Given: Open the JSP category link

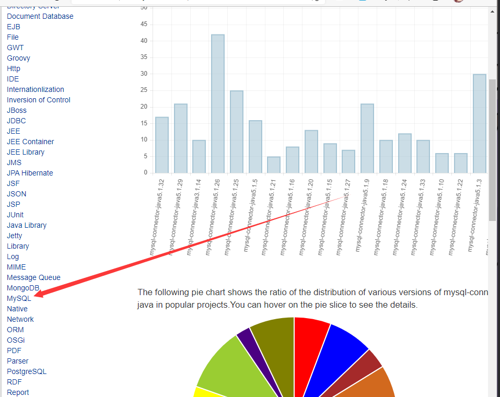Looking at the screenshot, I should pyautogui.click(x=14, y=204).
